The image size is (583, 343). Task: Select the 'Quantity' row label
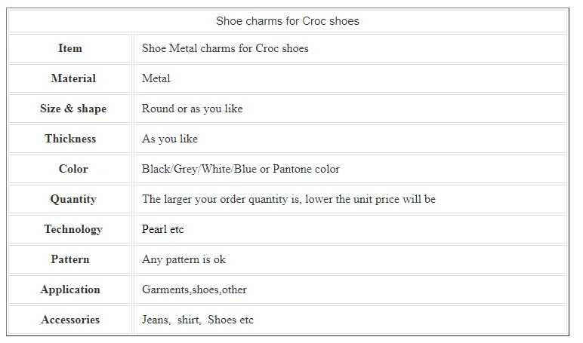click(73, 199)
